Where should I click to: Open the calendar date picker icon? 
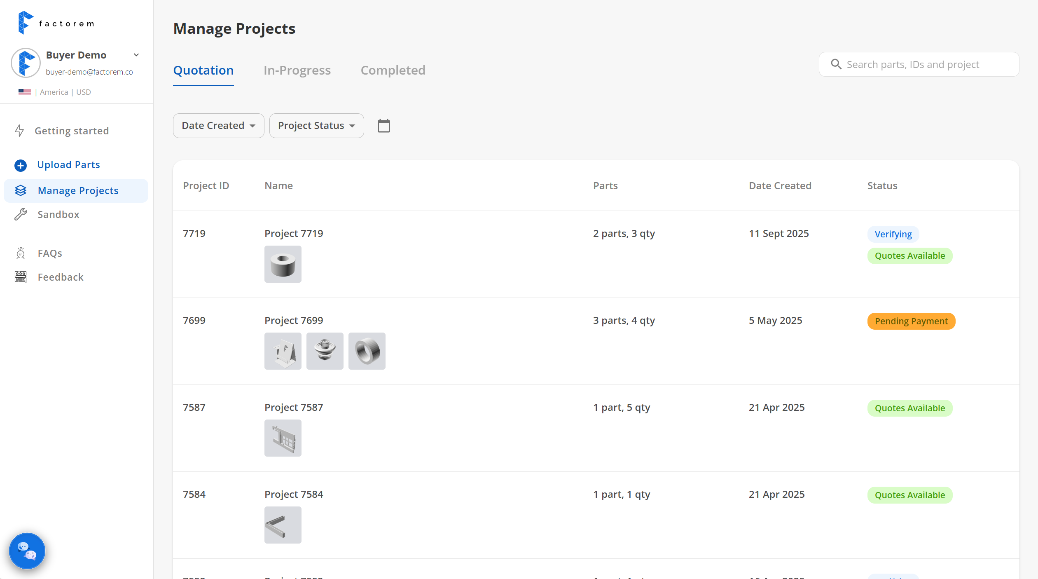(x=383, y=125)
